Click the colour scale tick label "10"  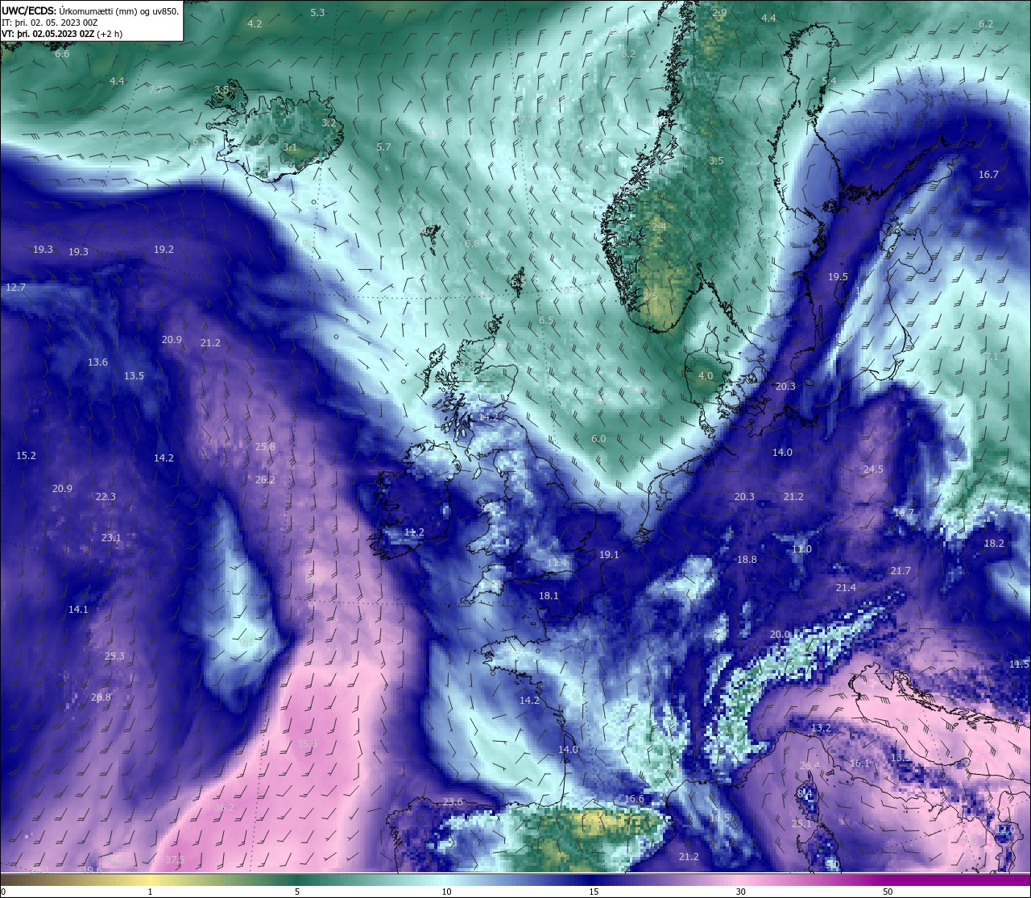coord(446,892)
